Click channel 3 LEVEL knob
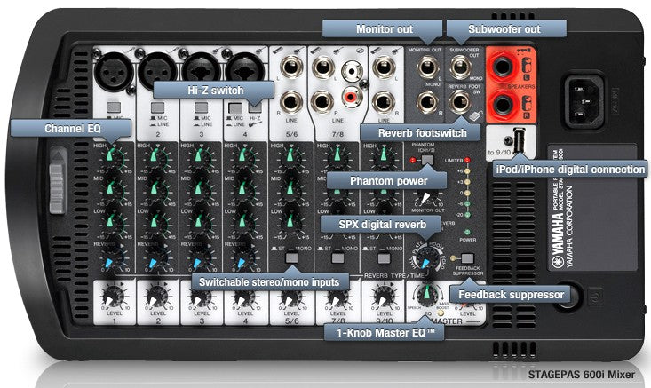This screenshot has width=651, height=388. [x=201, y=298]
